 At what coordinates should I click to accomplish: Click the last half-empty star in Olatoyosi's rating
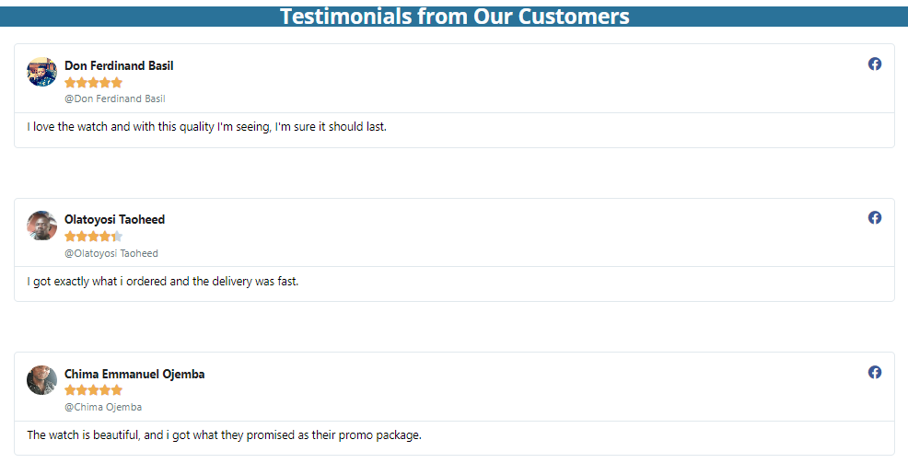[117, 237]
